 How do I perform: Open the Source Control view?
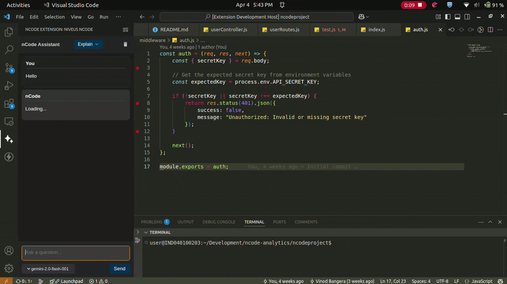(x=9, y=68)
